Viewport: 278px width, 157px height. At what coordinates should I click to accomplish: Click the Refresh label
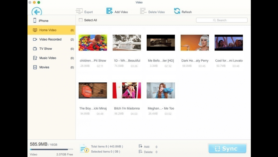[187, 12]
